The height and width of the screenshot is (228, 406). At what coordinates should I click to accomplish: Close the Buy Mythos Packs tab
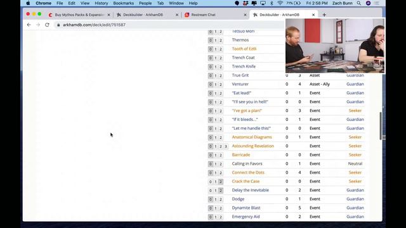click(108, 15)
